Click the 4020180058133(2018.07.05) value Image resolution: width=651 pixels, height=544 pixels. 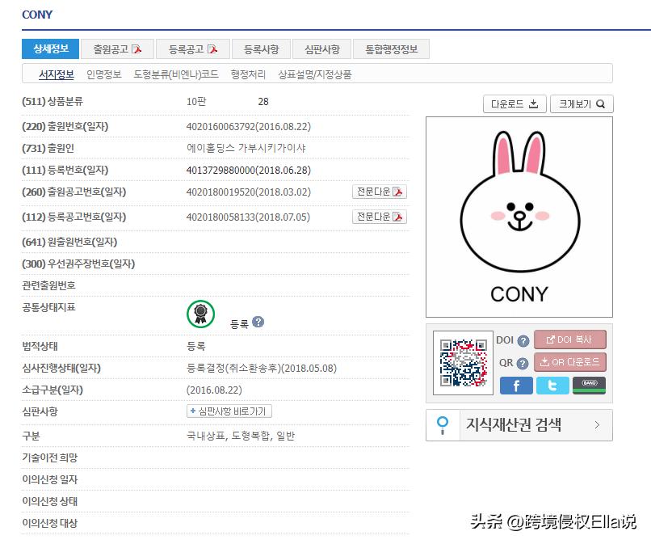click(x=248, y=217)
